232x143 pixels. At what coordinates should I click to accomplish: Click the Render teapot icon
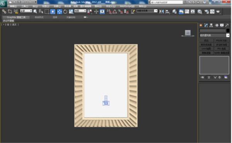[218, 12]
